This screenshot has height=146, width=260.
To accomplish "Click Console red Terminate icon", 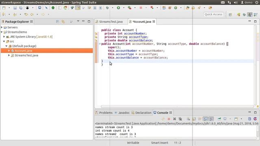I will click(x=169, y=119).
